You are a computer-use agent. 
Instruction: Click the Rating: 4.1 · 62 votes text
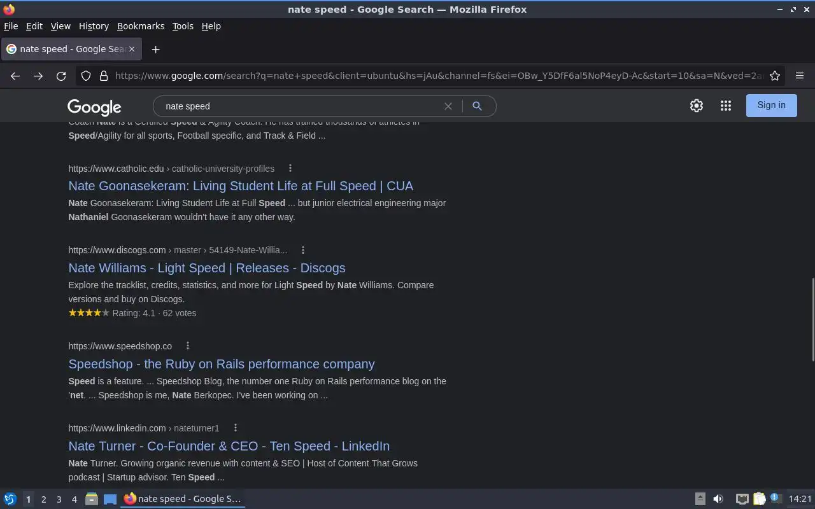point(154,313)
